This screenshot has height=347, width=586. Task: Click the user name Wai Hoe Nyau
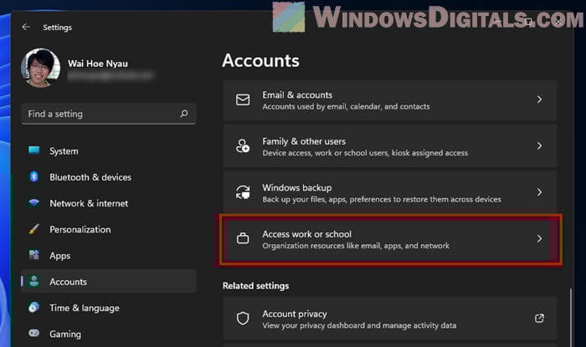[98, 64]
